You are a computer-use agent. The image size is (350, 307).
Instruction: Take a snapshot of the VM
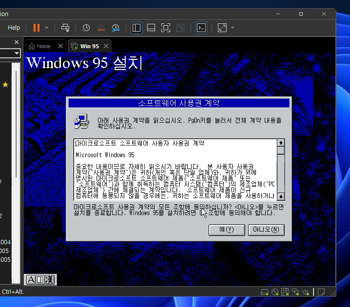click(86, 28)
